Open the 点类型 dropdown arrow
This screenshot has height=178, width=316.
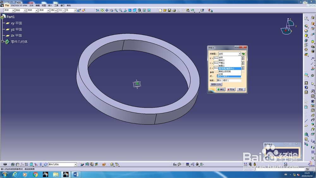coord(240,54)
